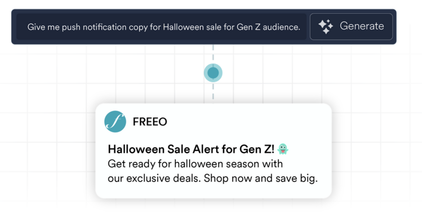This screenshot has height=212, width=422.
Task: Place cursor after "Gen Z audience." in prompt
Action: pos(300,27)
